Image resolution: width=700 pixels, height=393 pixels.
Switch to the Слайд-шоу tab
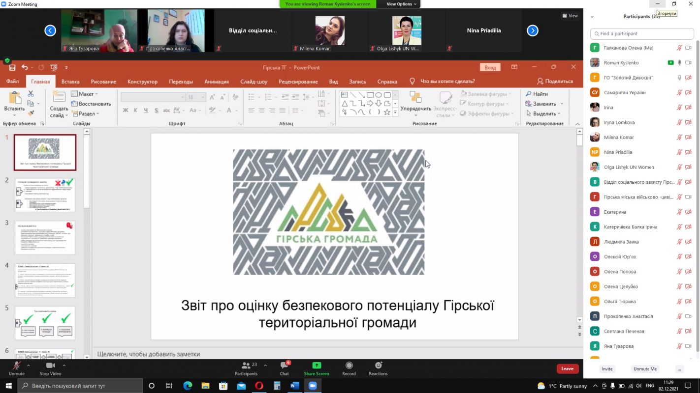(254, 82)
